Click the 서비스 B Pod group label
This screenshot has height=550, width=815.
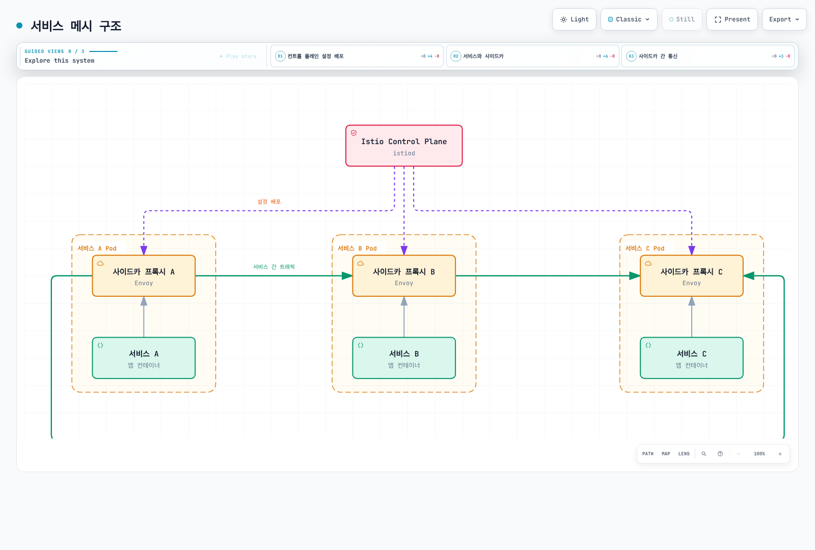(x=357, y=249)
